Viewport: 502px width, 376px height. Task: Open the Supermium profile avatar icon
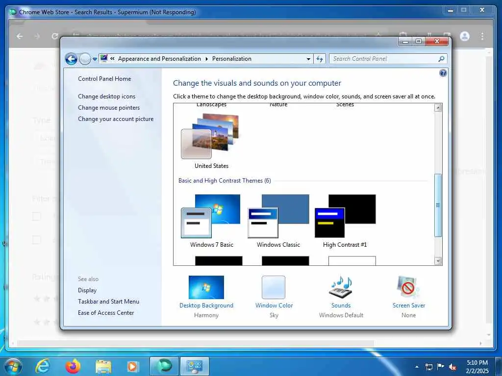coord(465,36)
